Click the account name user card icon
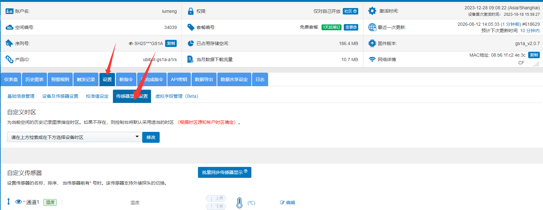This screenshot has width=543, height=210. point(9,11)
